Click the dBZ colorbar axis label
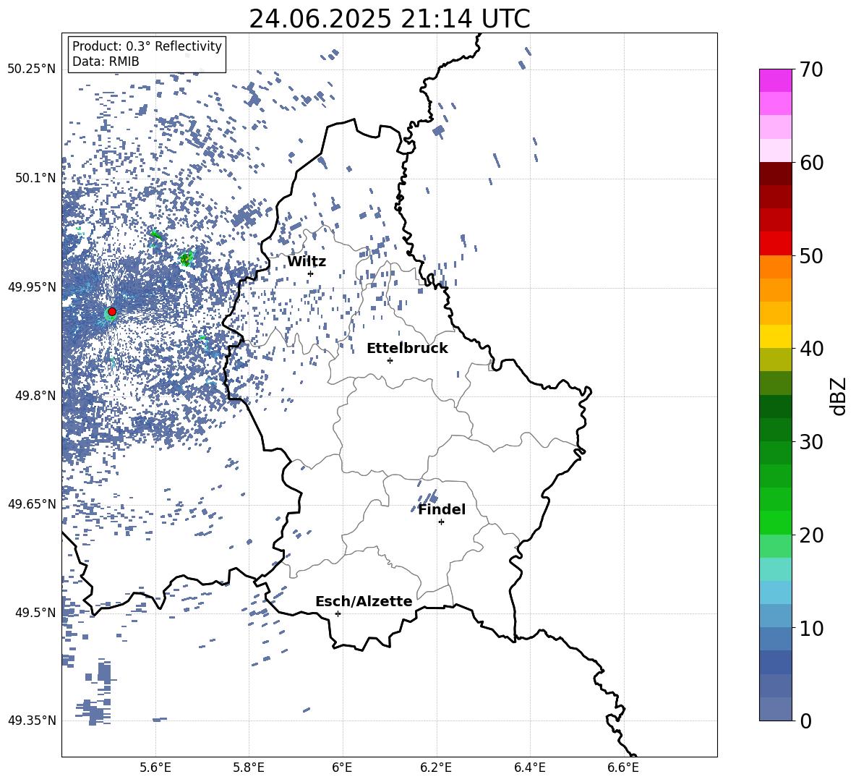 point(839,396)
